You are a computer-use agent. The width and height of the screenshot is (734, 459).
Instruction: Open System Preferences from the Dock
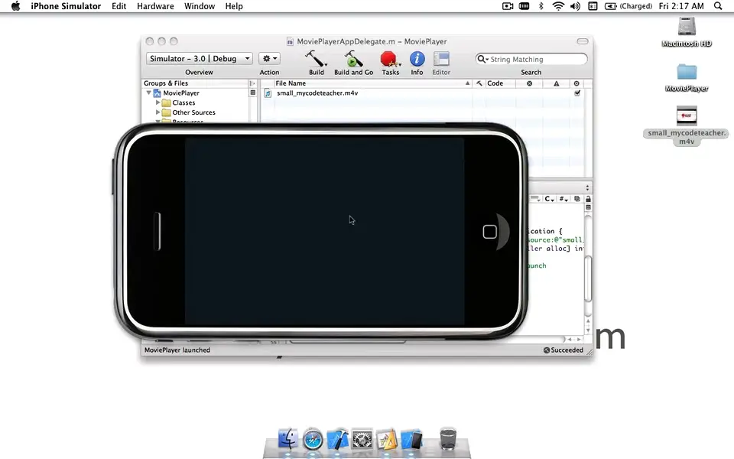[362, 440]
